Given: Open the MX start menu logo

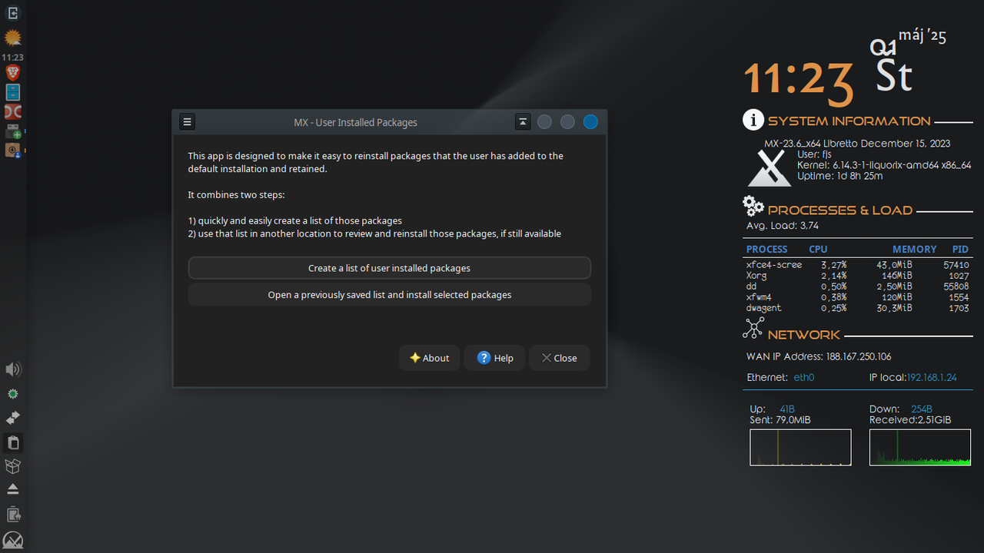Looking at the screenshot, I should pyautogui.click(x=13, y=540).
